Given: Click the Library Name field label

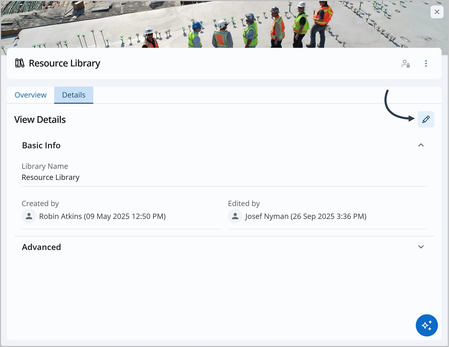Looking at the screenshot, I should pos(45,166).
